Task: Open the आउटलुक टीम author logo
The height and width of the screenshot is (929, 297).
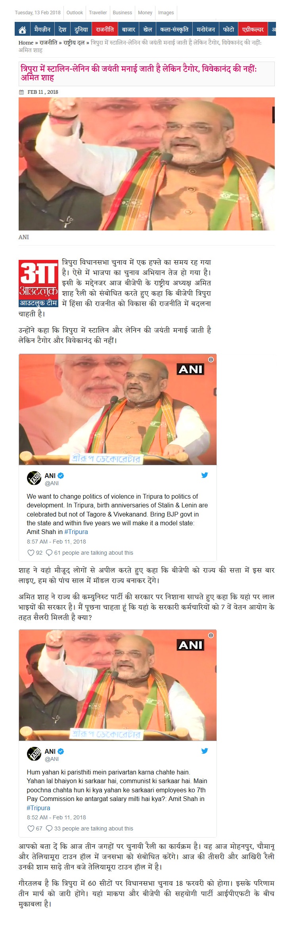Action: 39,283
